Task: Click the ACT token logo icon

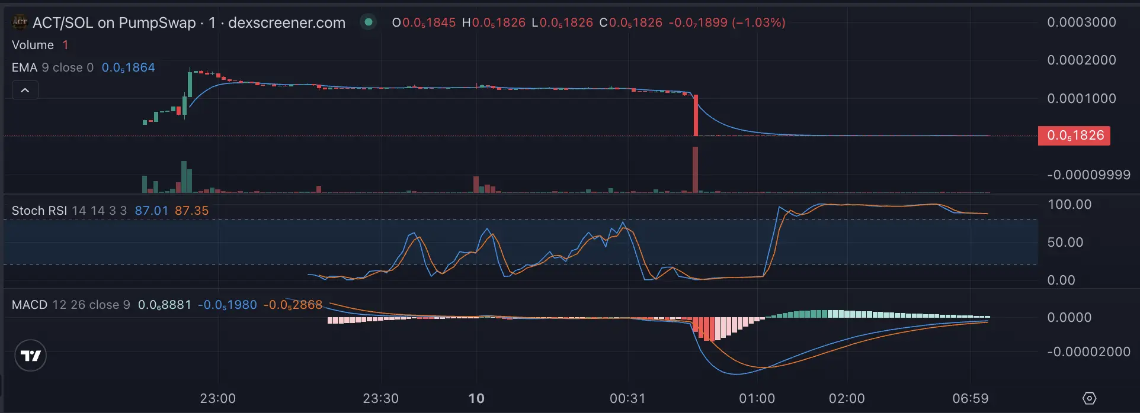Action: pos(20,22)
